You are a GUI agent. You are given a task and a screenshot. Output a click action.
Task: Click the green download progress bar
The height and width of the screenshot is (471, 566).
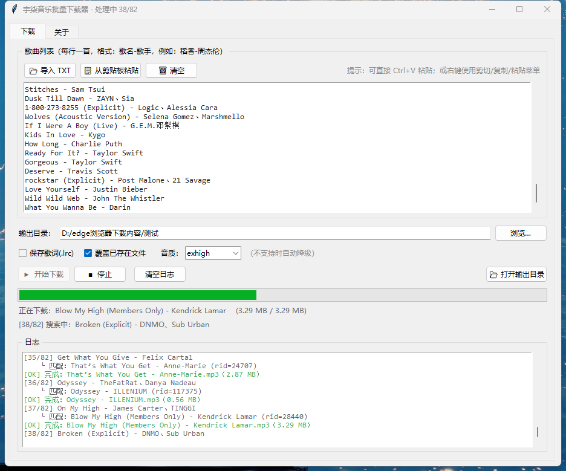[138, 295]
